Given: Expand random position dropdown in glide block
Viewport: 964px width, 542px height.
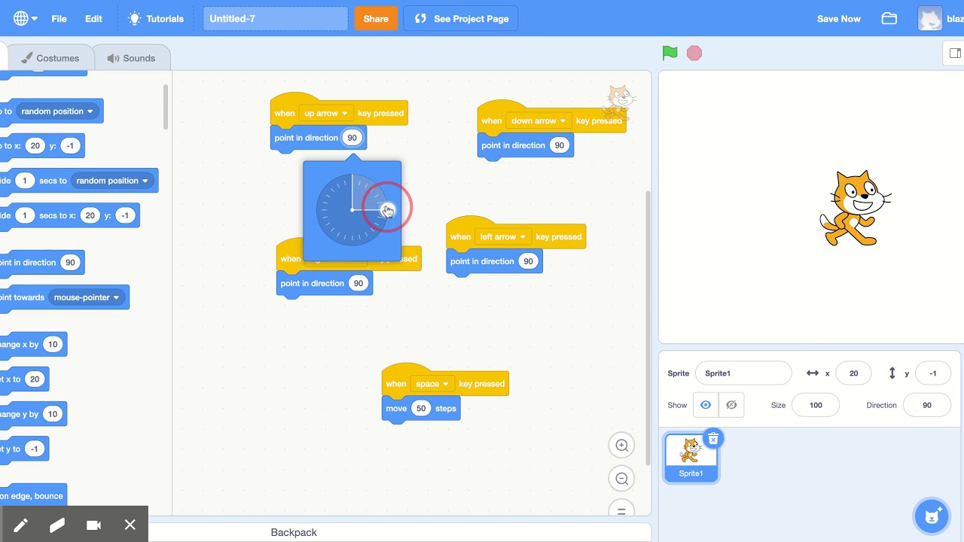Looking at the screenshot, I should (113, 181).
